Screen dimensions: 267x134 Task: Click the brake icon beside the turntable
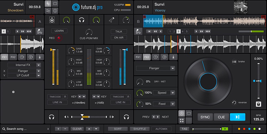pyautogui.click(x=234, y=62)
